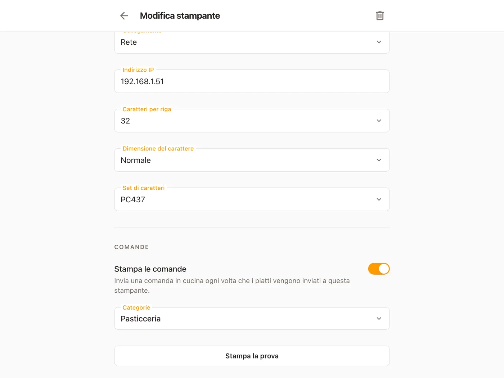504x378 pixels.
Task: Click the Invia una comanda description text
Action: click(x=232, y=285)
